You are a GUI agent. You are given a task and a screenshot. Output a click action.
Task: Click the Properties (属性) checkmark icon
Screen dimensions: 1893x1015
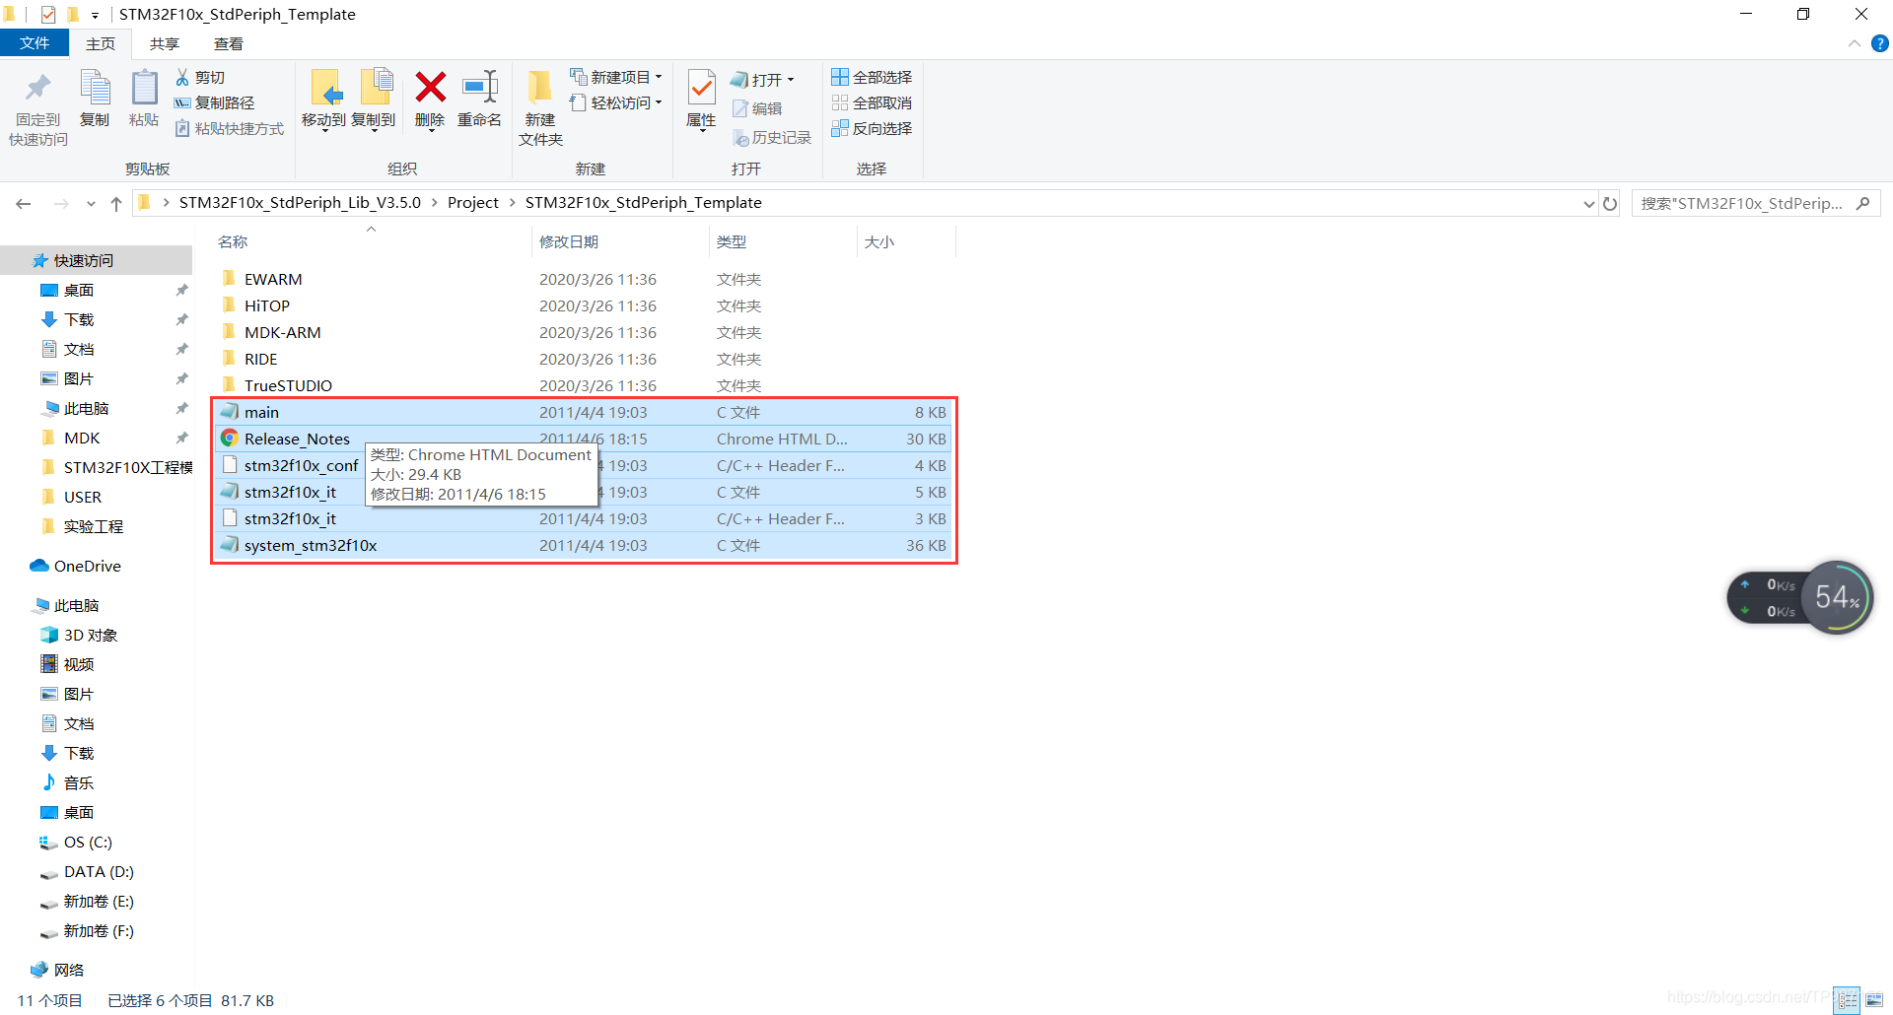coord(701,88)
